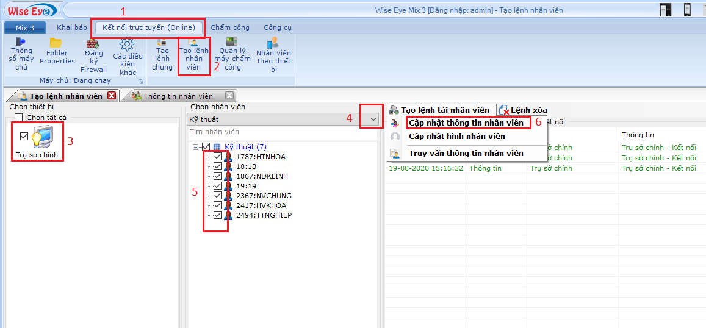The width and height of the screenshot is (706, 328).
Task: Open Quản lý máy chấm công
Action: [x=232, y=54]
